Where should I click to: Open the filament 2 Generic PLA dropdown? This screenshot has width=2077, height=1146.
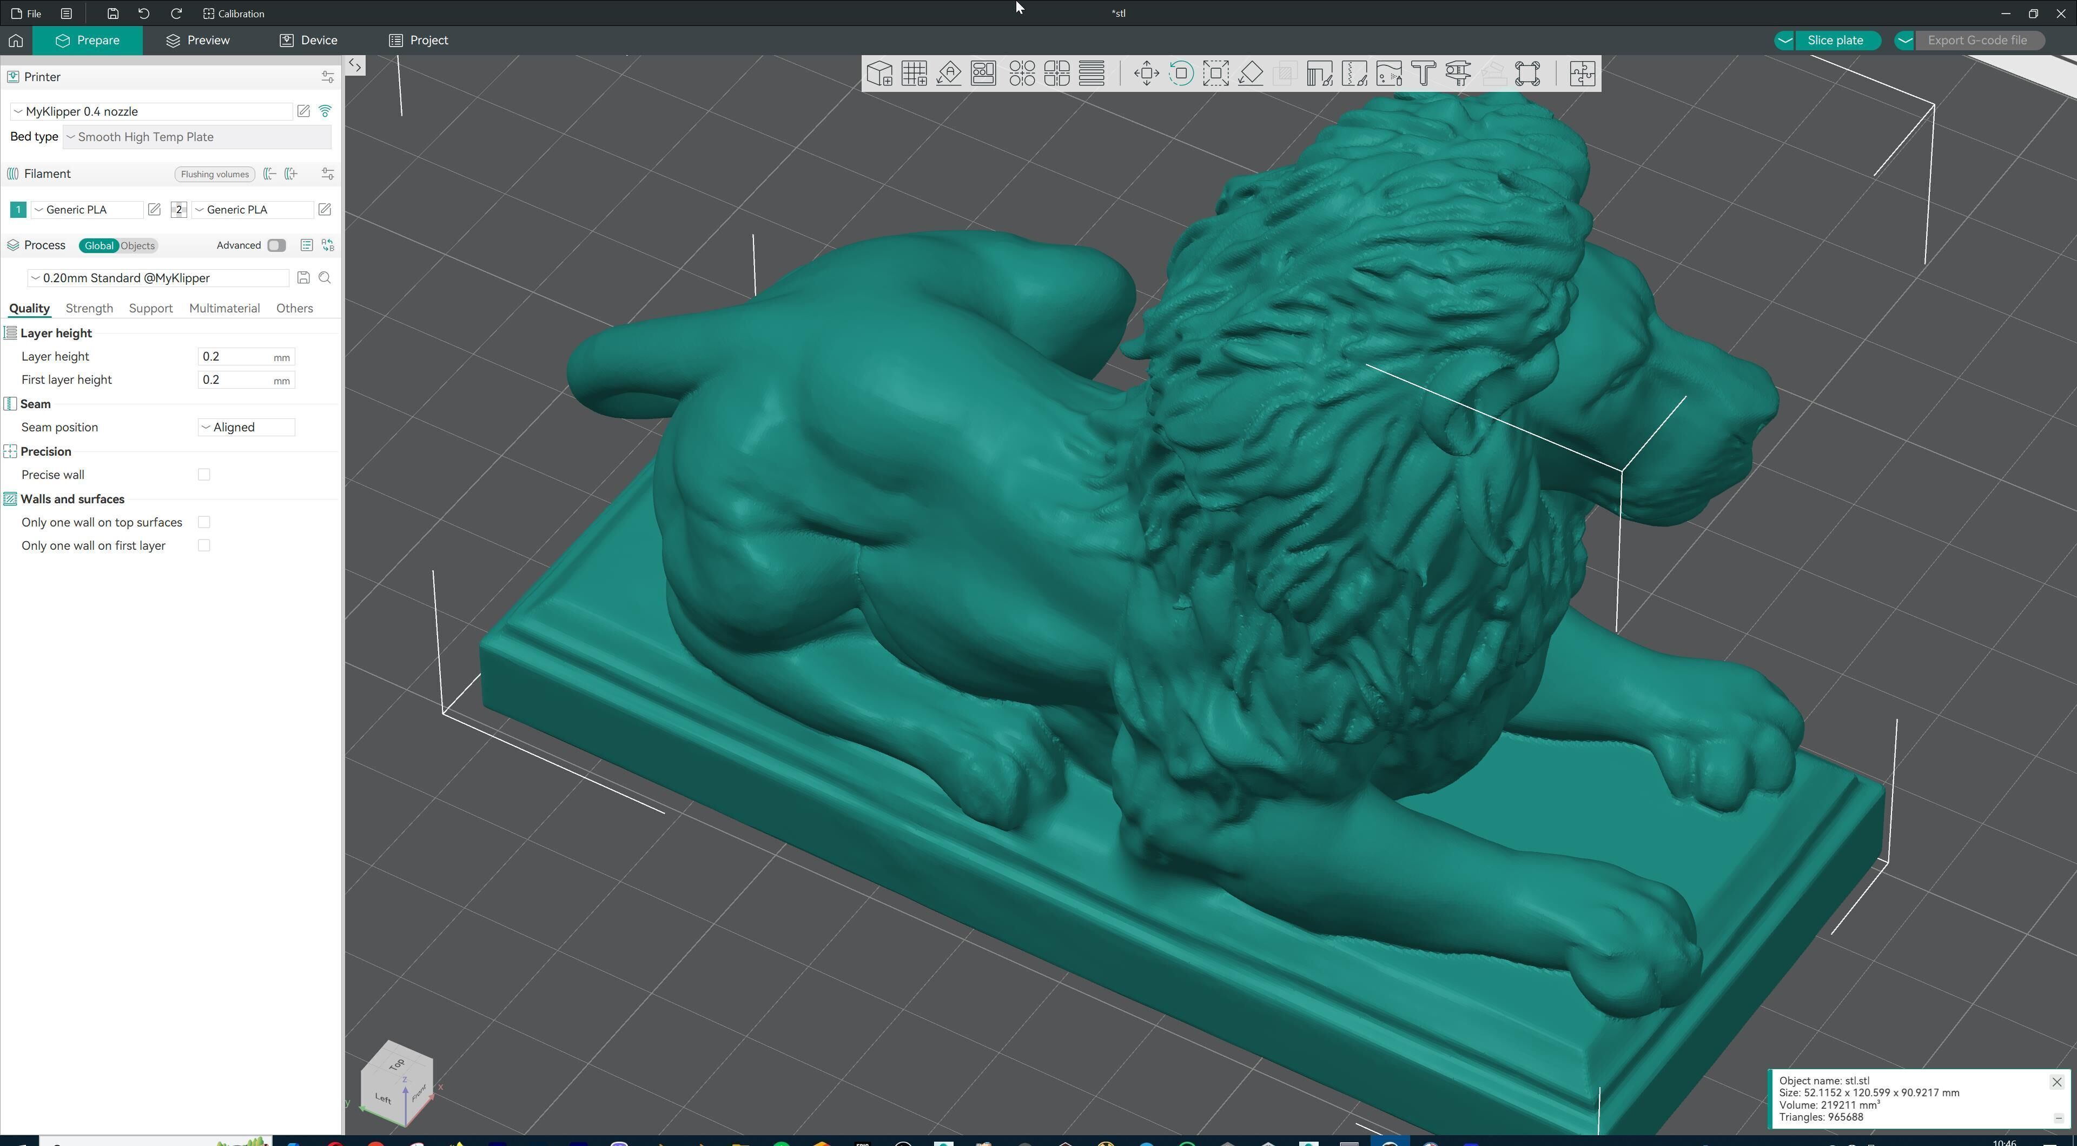[252, 210]
